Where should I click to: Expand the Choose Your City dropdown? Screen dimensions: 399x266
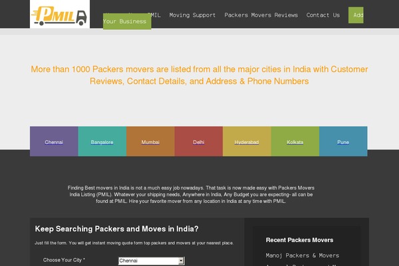[x=152, y=261]
